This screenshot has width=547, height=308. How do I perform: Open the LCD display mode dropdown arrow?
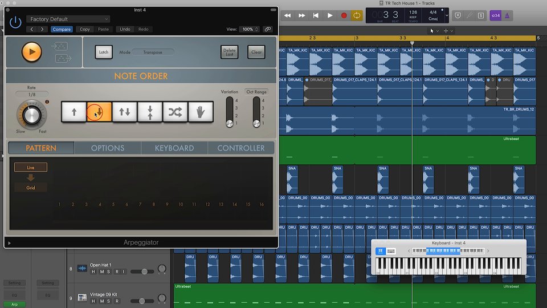point(447,15)
